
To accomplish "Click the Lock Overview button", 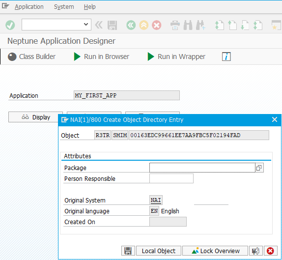I will coord(215,251).
